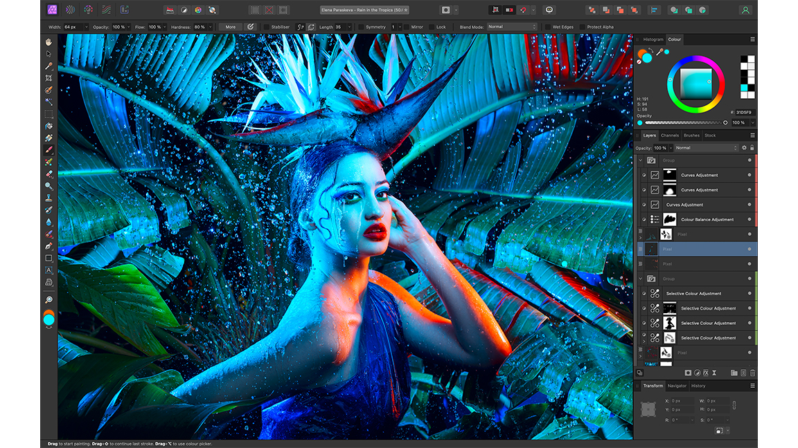Select the Pen tool
Screen dimensions: 798x448
(49, 246)
